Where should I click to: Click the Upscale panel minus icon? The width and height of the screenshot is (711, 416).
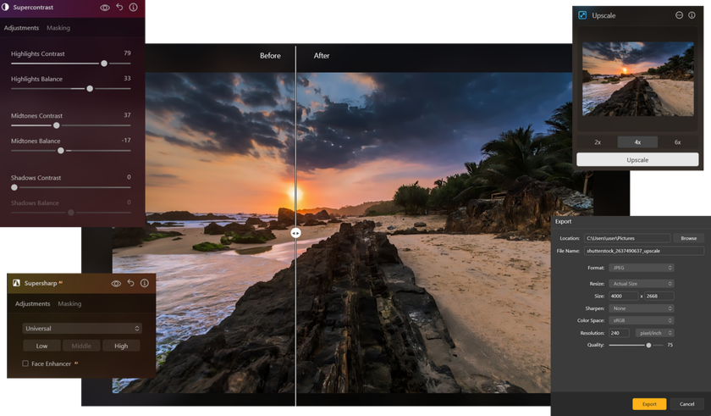point(679,15)
